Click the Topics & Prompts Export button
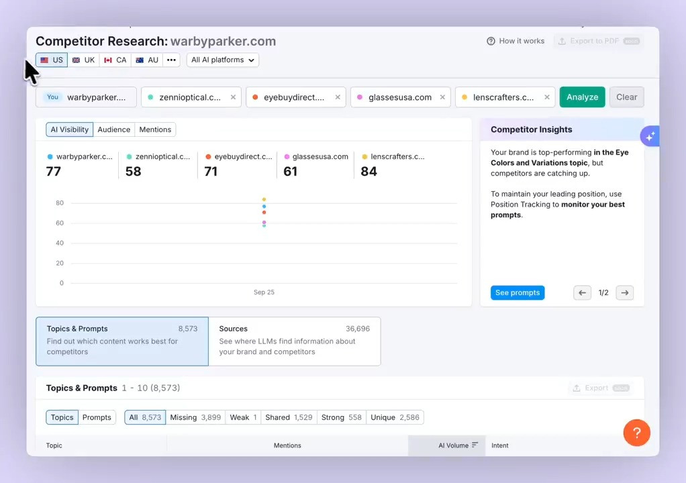The image size is (686, 483). [601, 388]
